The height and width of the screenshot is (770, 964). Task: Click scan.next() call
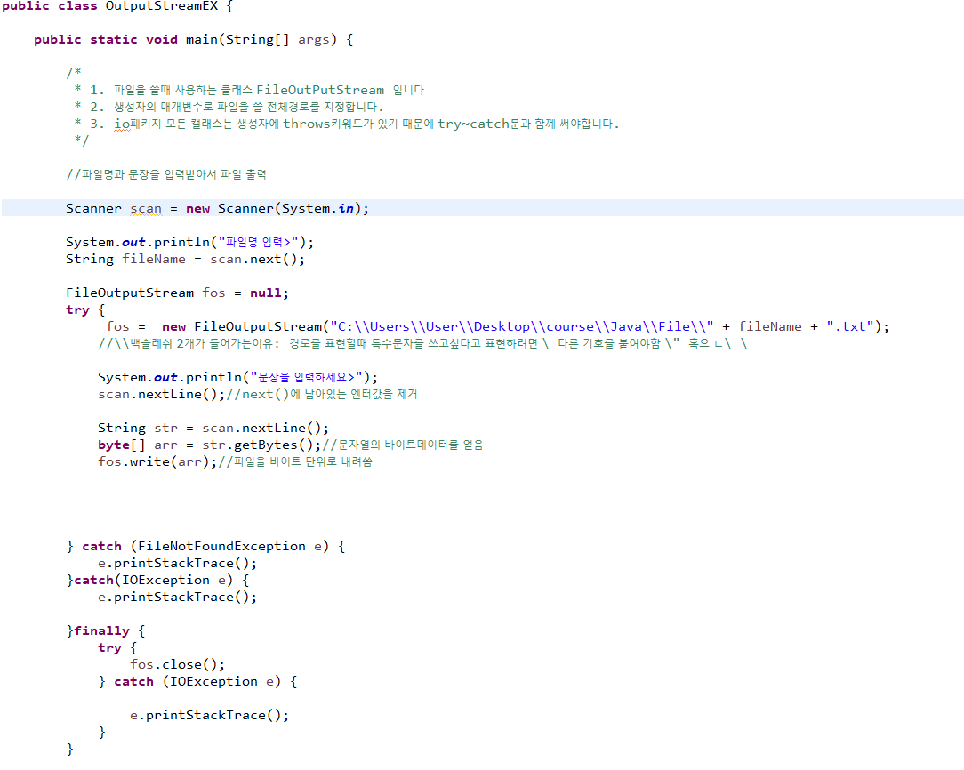point(253,259)
